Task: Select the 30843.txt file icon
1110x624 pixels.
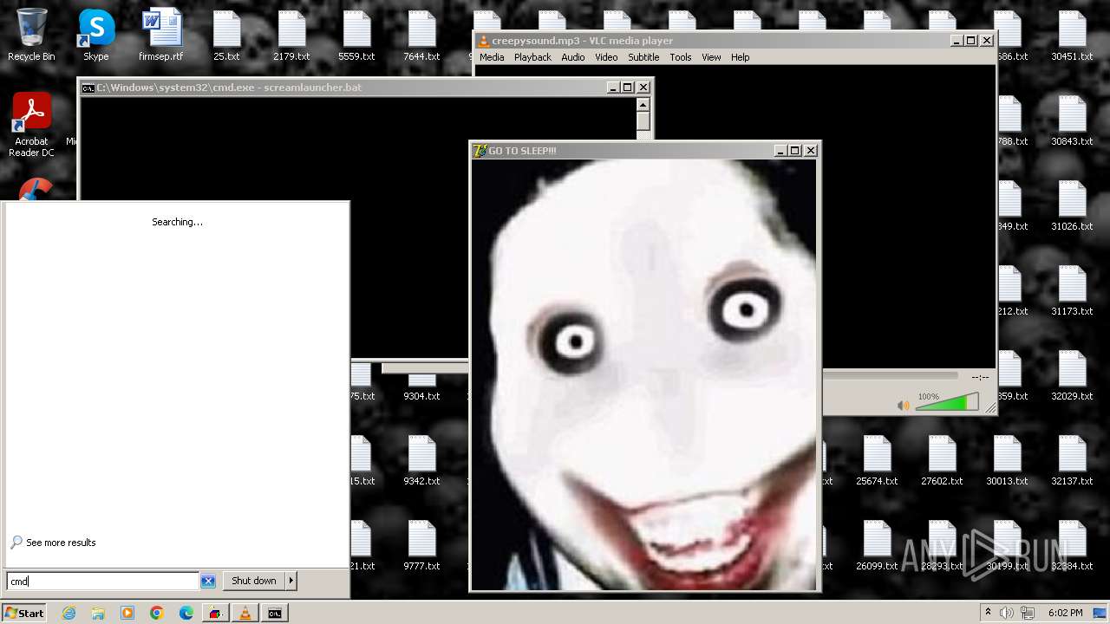Action: click(1072, 120)
